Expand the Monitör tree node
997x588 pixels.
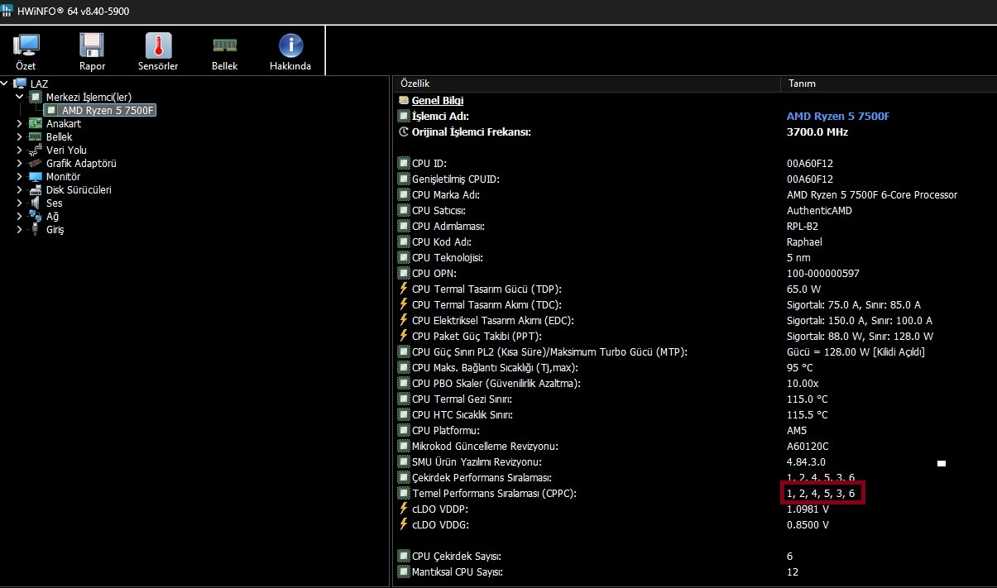pos(19,176)
